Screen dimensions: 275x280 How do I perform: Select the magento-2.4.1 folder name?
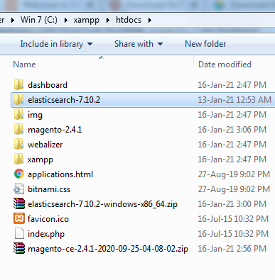click(x=55, y=130)
